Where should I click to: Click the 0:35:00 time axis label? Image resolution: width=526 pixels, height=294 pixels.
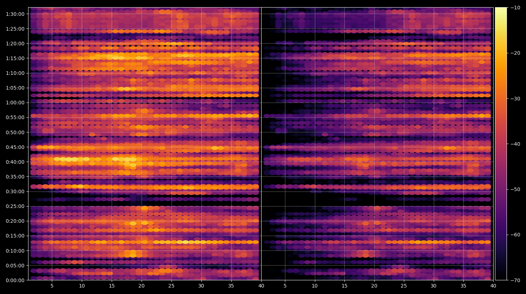pyautogui.click(x=15, y=177)
